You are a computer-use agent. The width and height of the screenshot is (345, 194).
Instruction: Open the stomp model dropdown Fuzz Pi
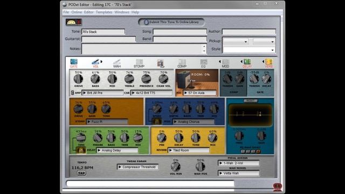[x=107, y=122]
